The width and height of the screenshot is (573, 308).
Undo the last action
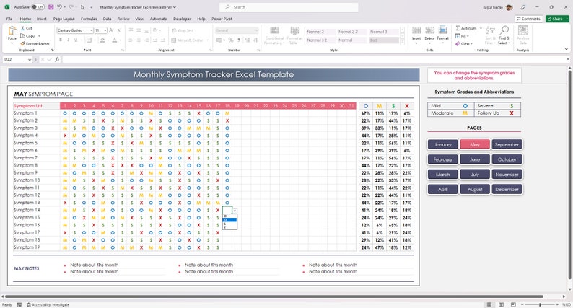(x=60, y=7)
